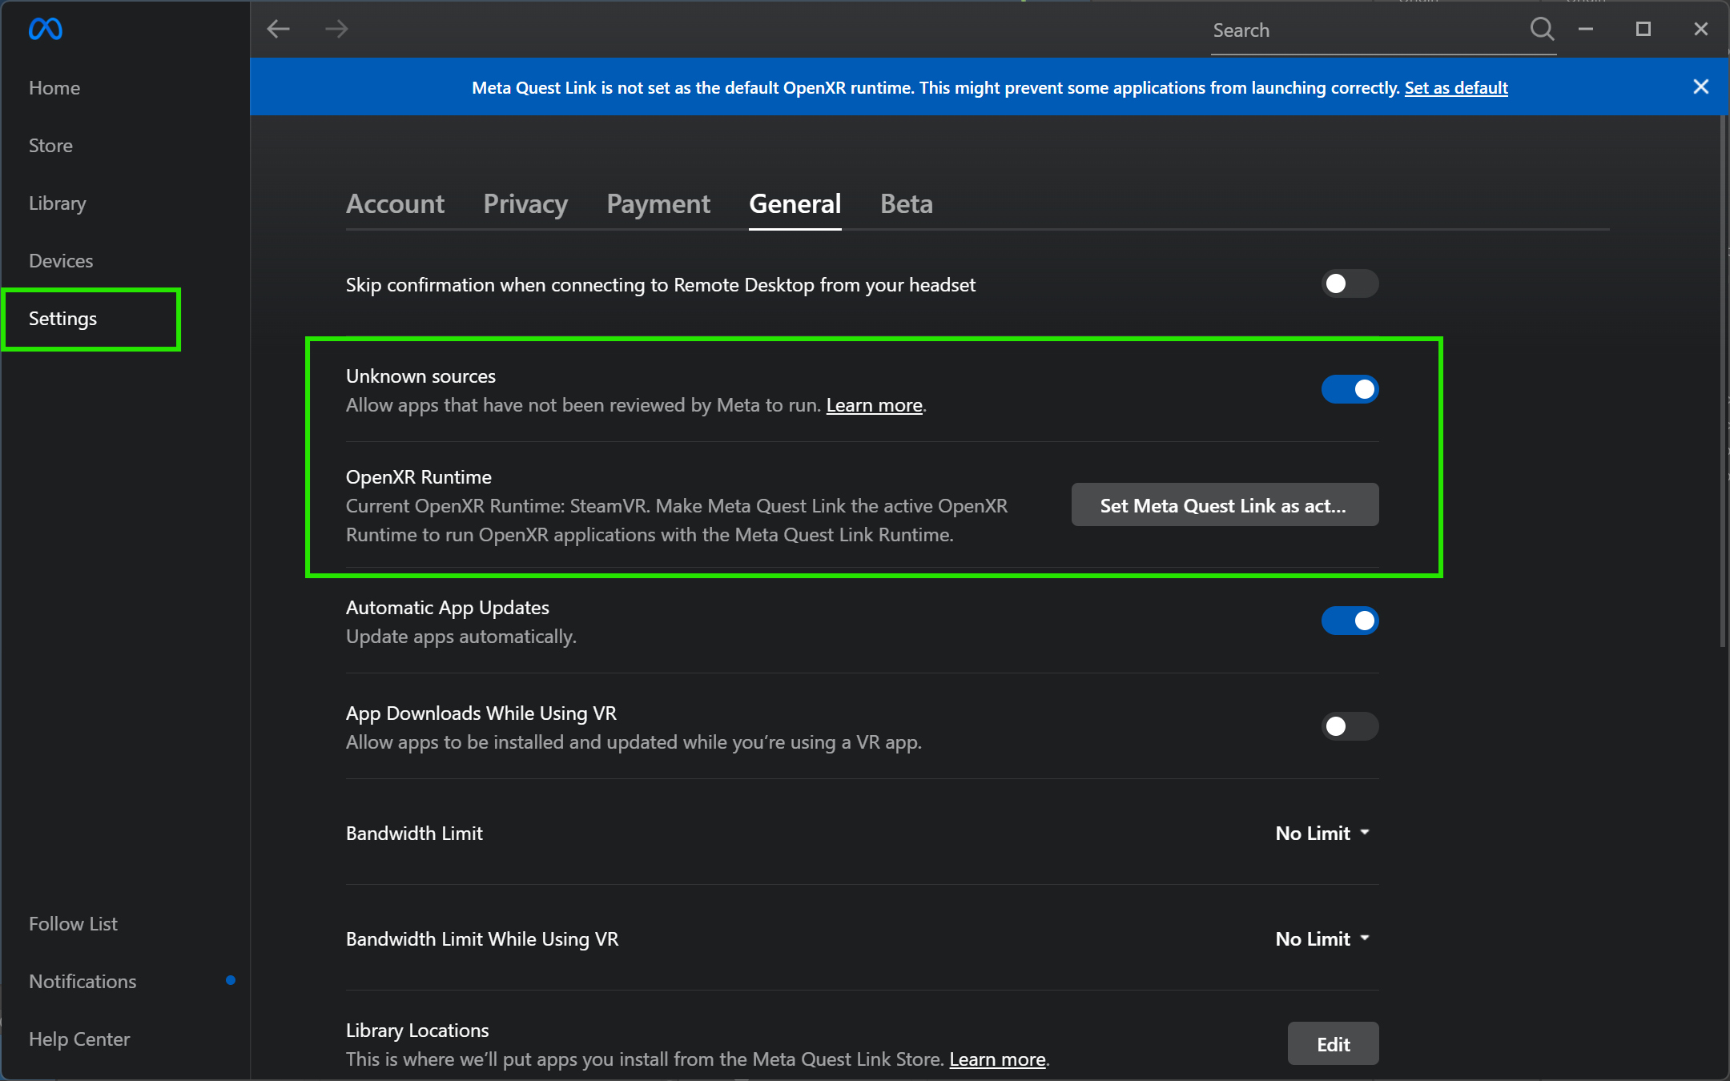Open Devices in the sidebar
1730x1081 pixels.
(x=61, y=261)
